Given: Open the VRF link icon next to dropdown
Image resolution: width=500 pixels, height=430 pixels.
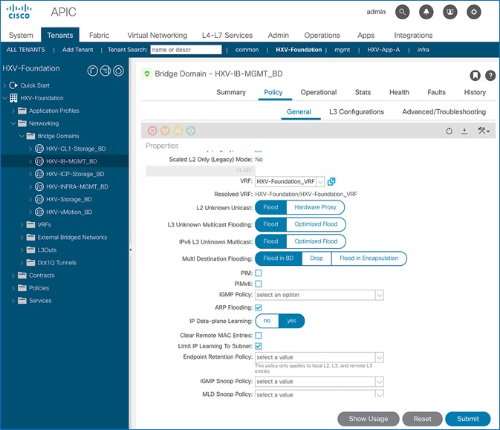Looking at the screenshot, I should (x=331, y=181).
